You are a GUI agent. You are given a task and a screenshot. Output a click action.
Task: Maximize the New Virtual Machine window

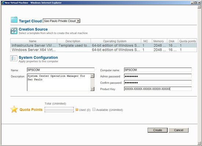[x=196, y=3]
